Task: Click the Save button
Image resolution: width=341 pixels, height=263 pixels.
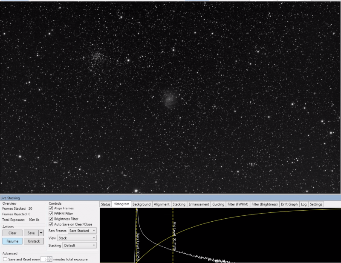Action: (x=31, y=233)
